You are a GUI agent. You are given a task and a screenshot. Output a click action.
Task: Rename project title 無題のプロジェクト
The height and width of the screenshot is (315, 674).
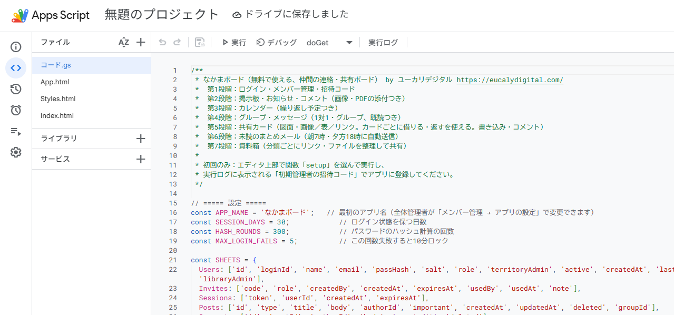[x=162, y=14]
